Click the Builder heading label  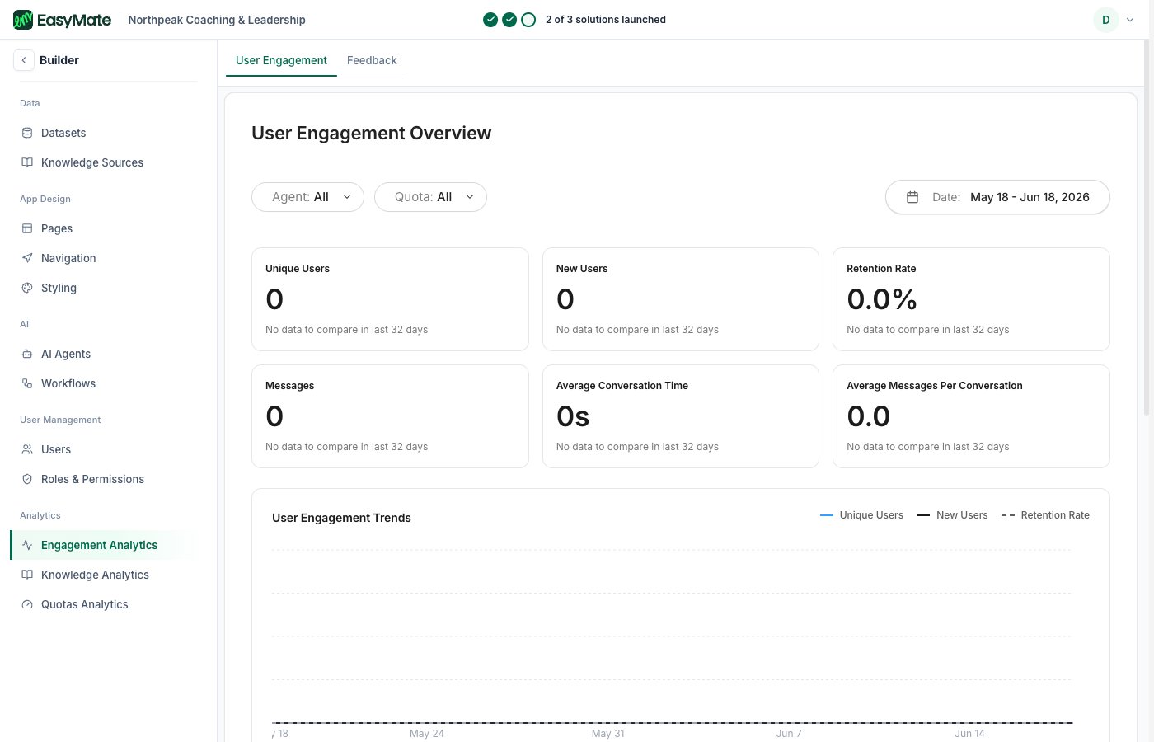point(59,60)
